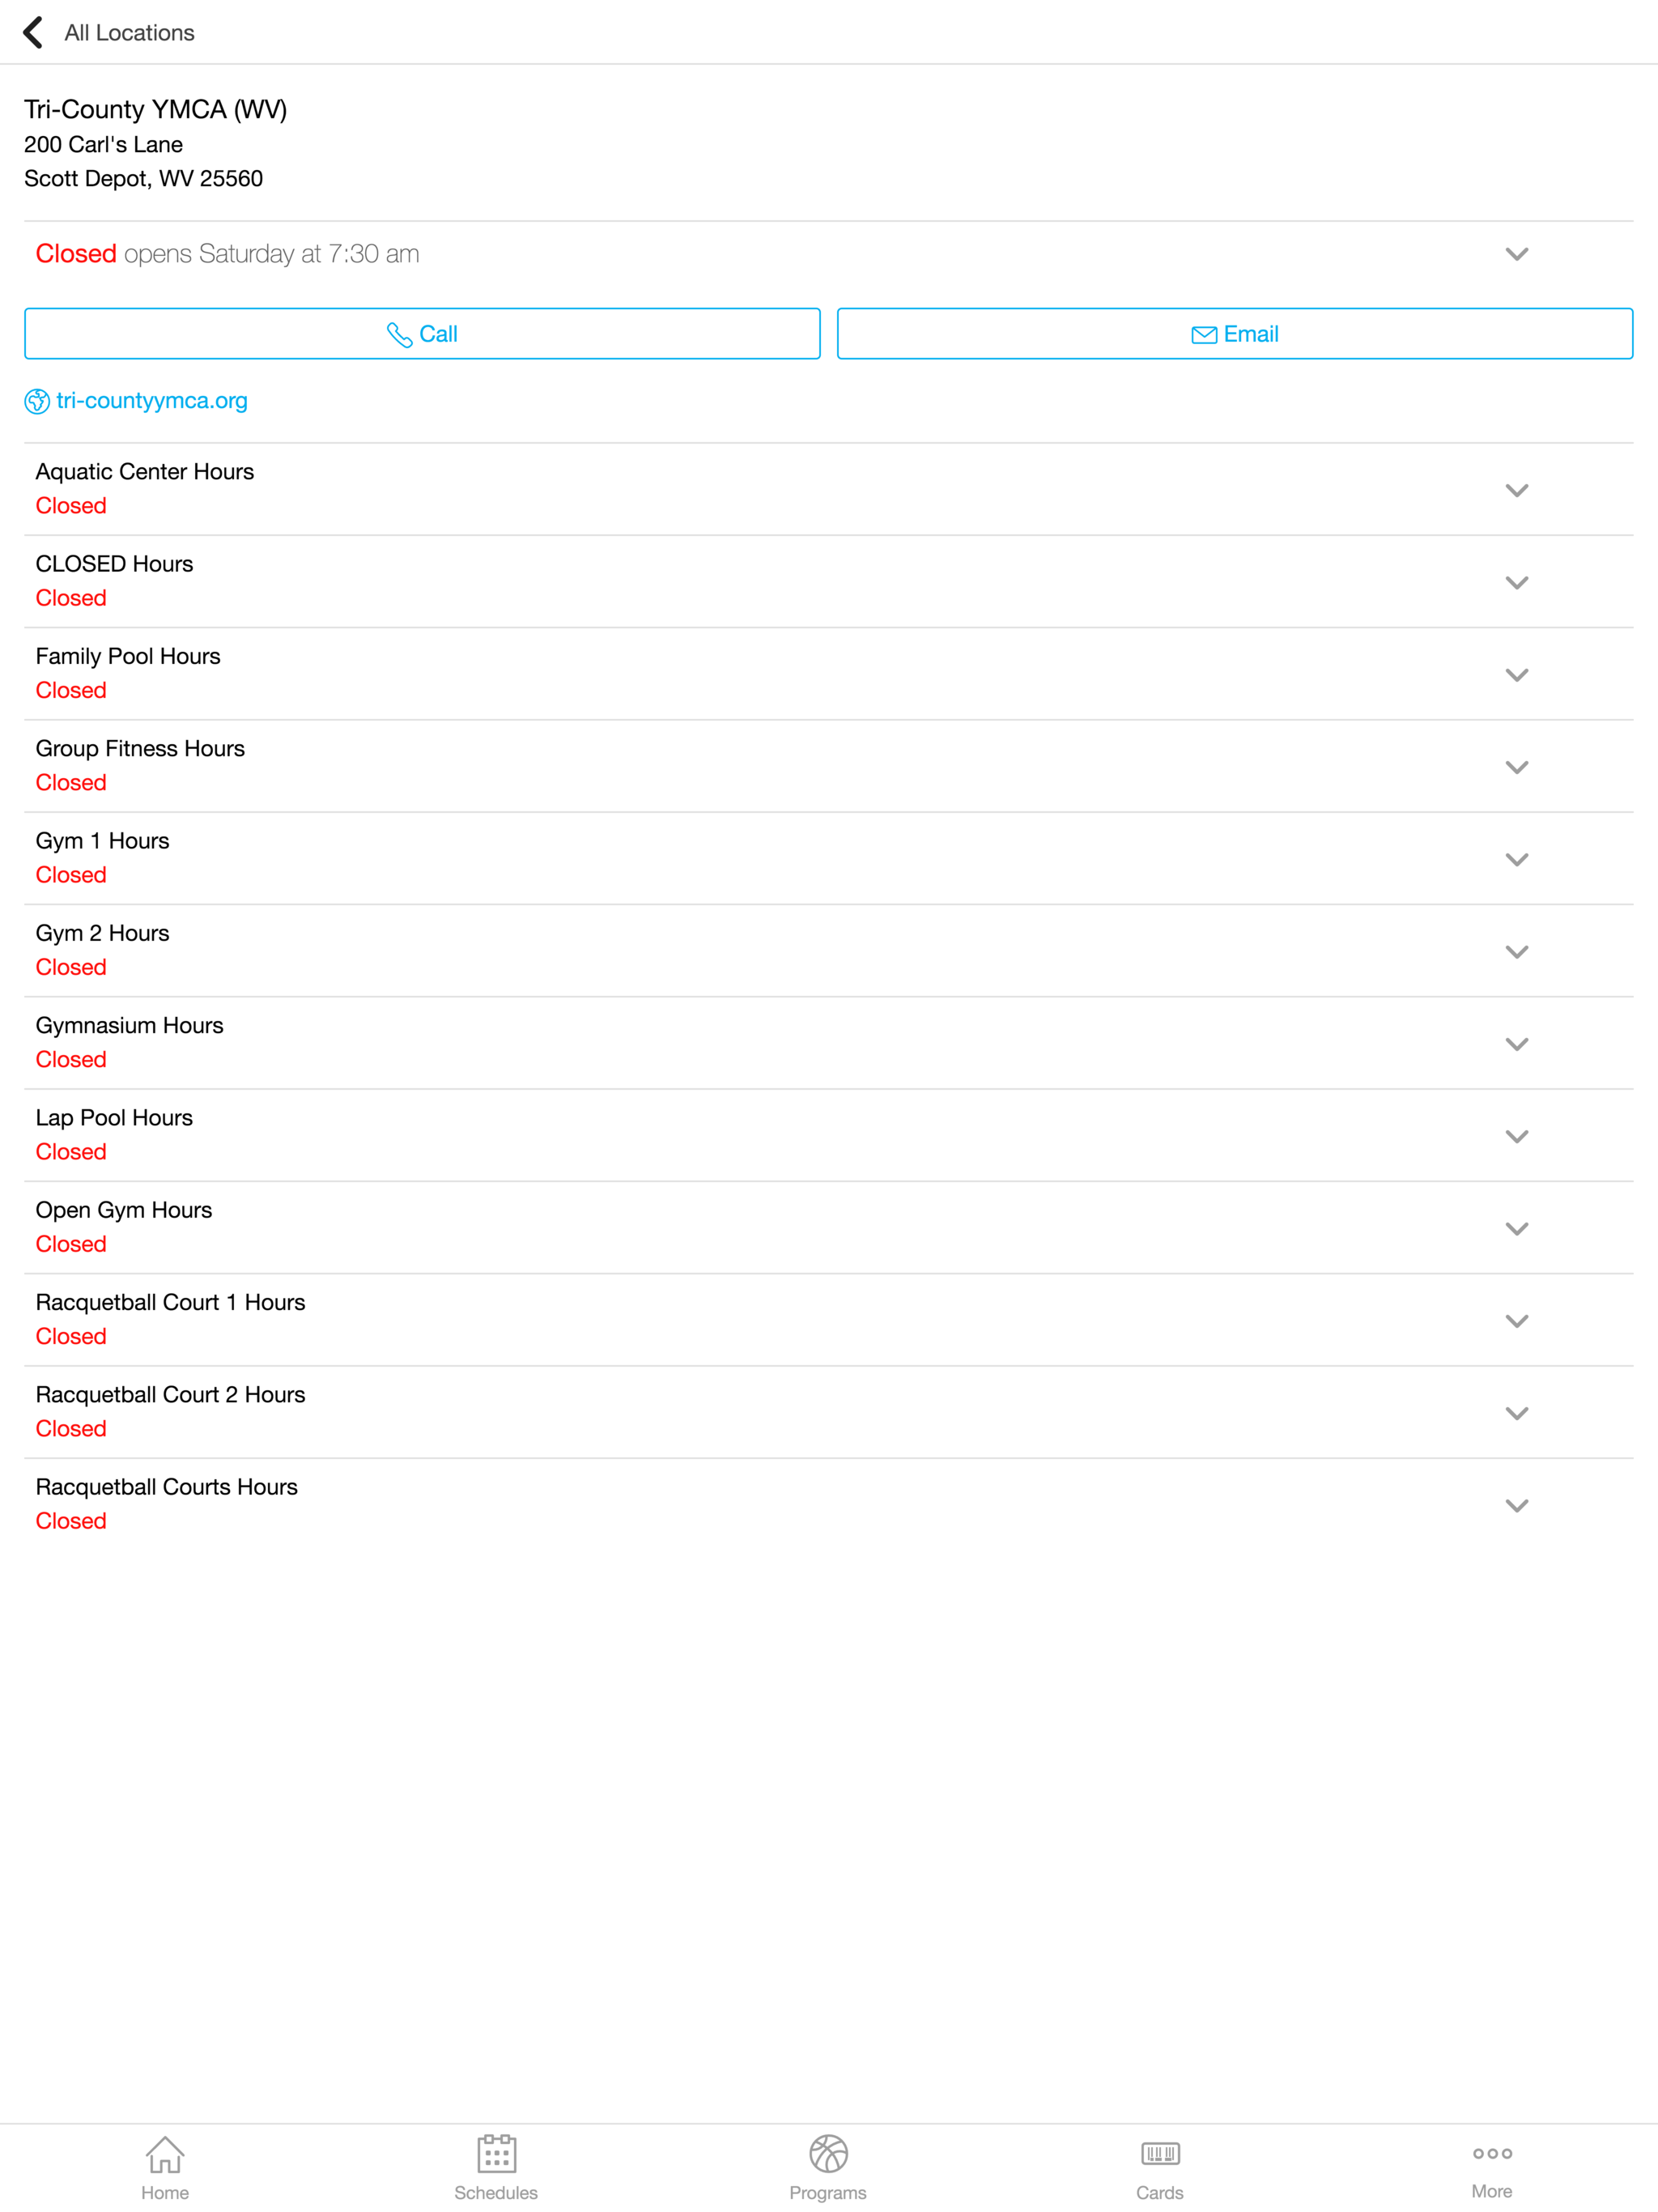The width and height of the screenshot is (1658, 2212).
Task: Tap the Scott Depot, WV 25560 line
Action: click(143, 179)
